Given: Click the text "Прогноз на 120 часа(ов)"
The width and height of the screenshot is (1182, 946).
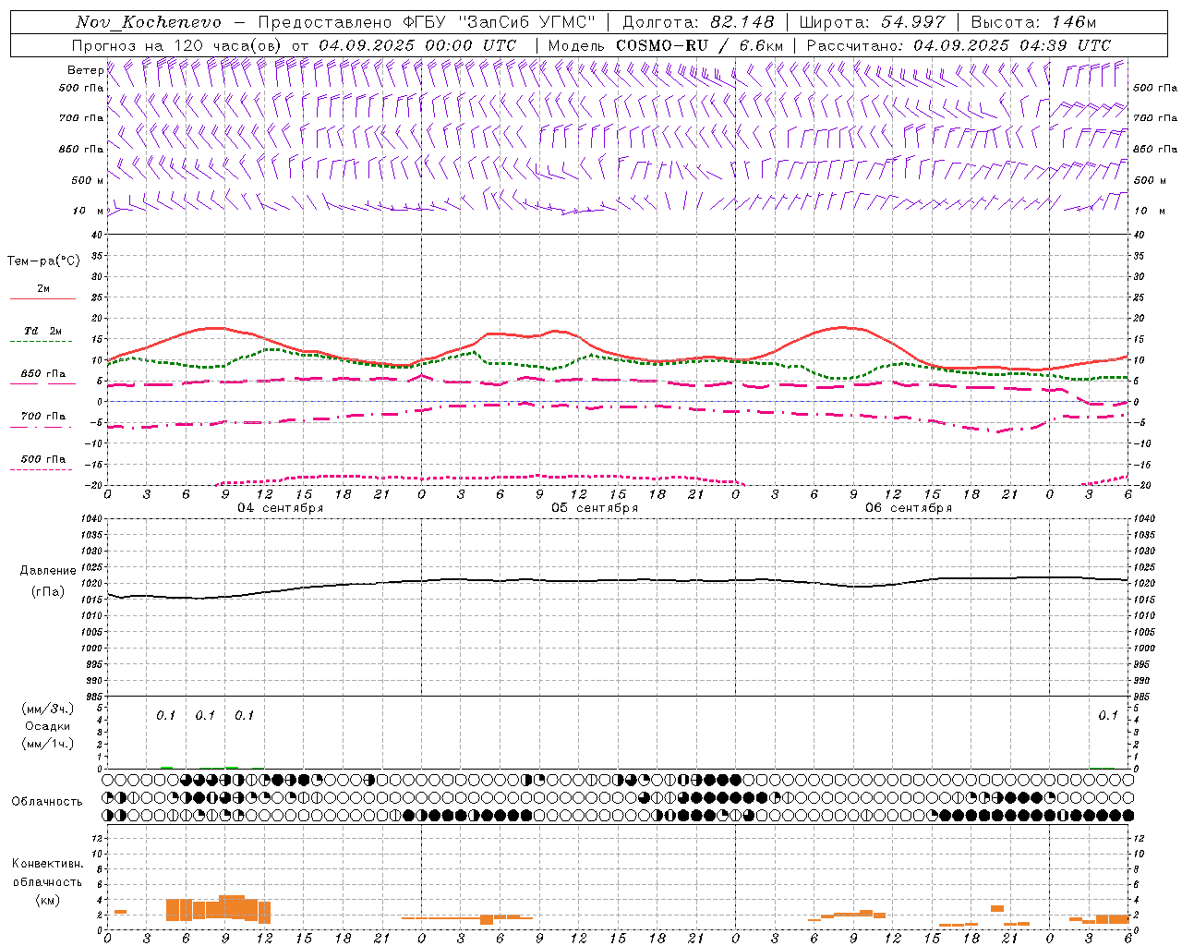Looking at the screenshot, I should coord(178,45).
